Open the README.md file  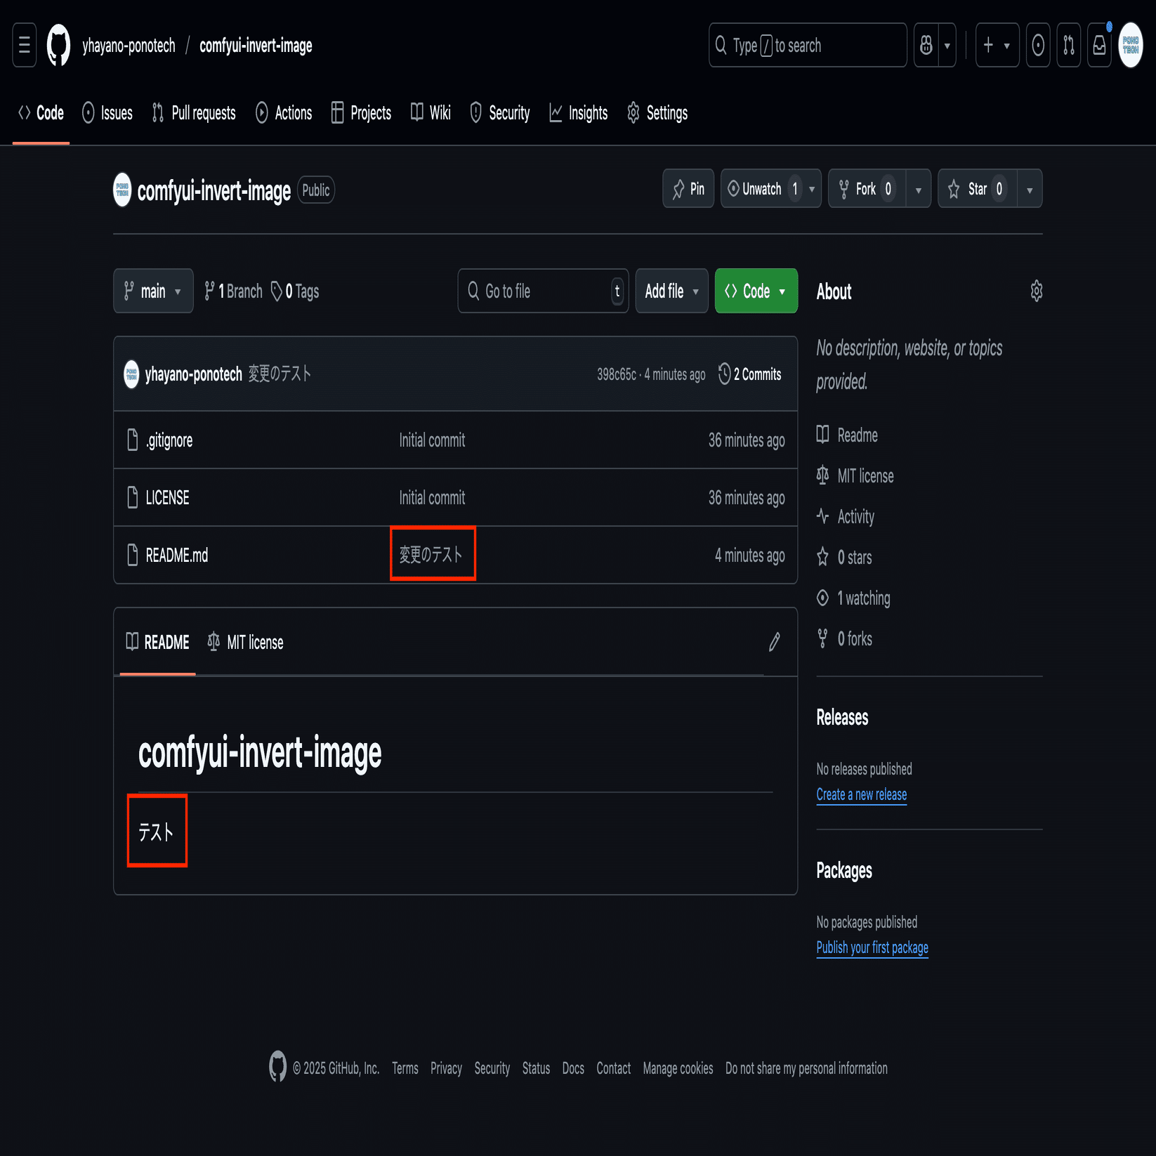point(177,556)
